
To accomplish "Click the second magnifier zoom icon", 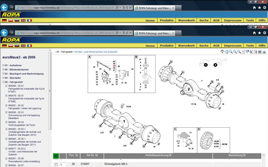I will tap(235, 52).
